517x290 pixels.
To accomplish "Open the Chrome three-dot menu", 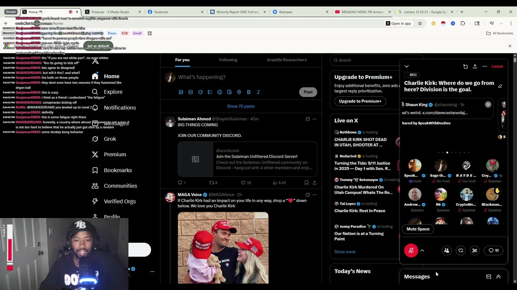I will (x=511, y=23).
